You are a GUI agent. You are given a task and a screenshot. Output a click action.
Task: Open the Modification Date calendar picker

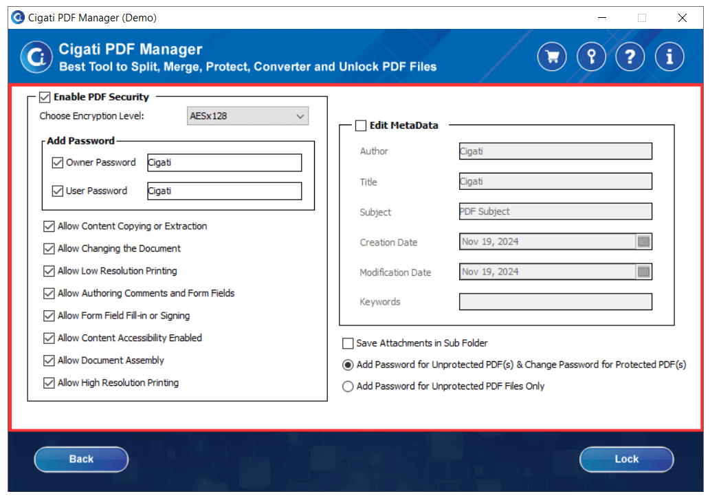[x=643, y=272]
